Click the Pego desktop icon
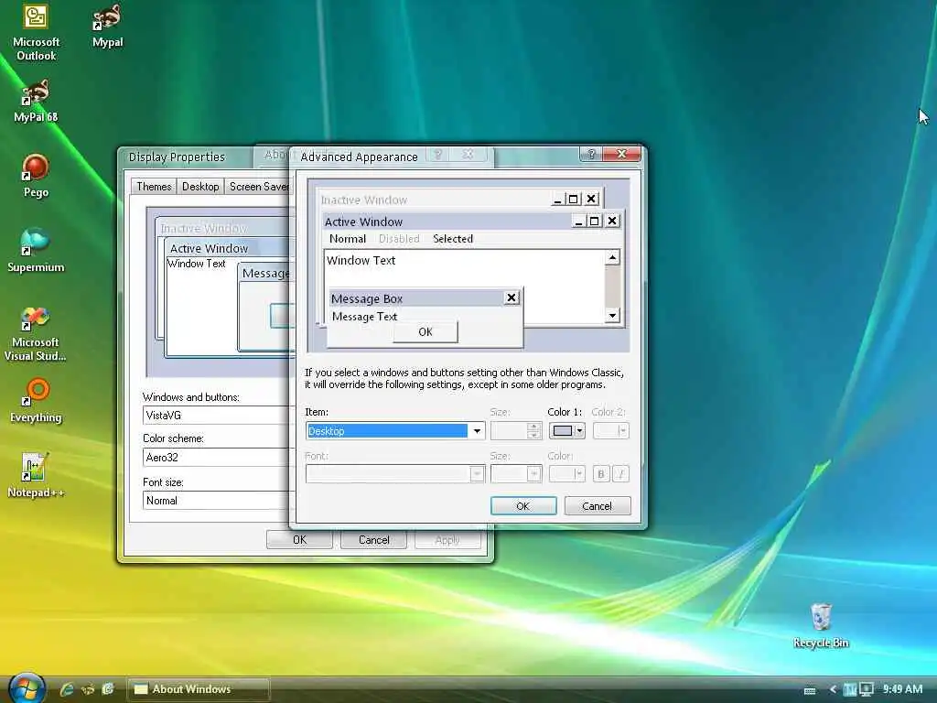This screenshot has height=703, width=937. pos(36,176)
